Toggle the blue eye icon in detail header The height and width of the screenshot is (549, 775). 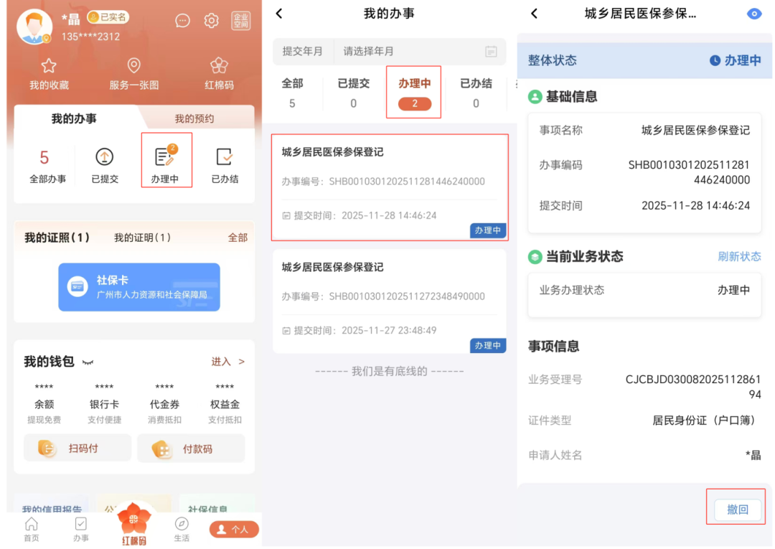coord(753,14)
